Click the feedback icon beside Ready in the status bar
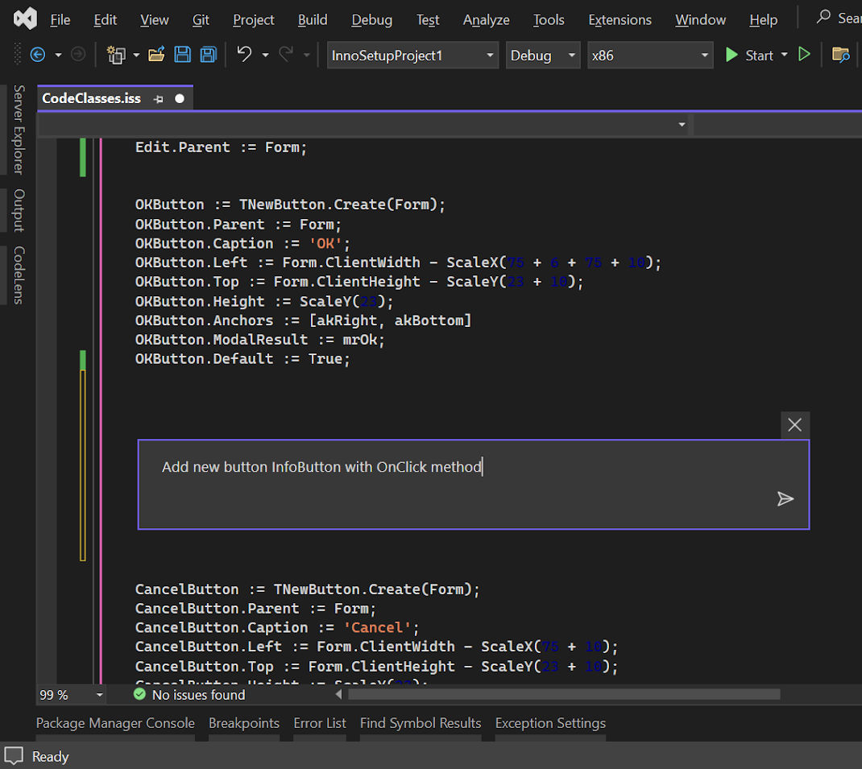862x769 pixels. click(x=14, y=756)
